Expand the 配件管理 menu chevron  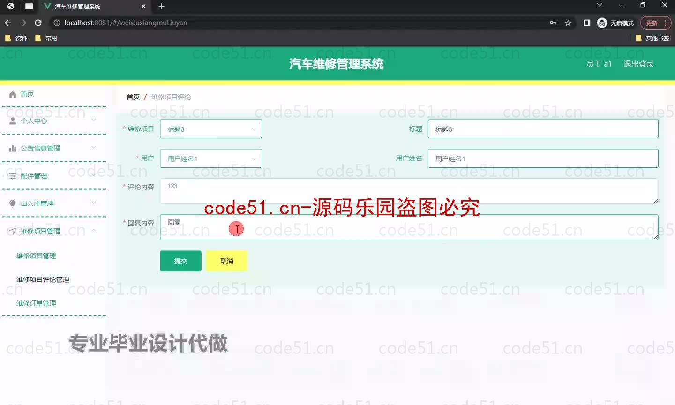[94, 175]
